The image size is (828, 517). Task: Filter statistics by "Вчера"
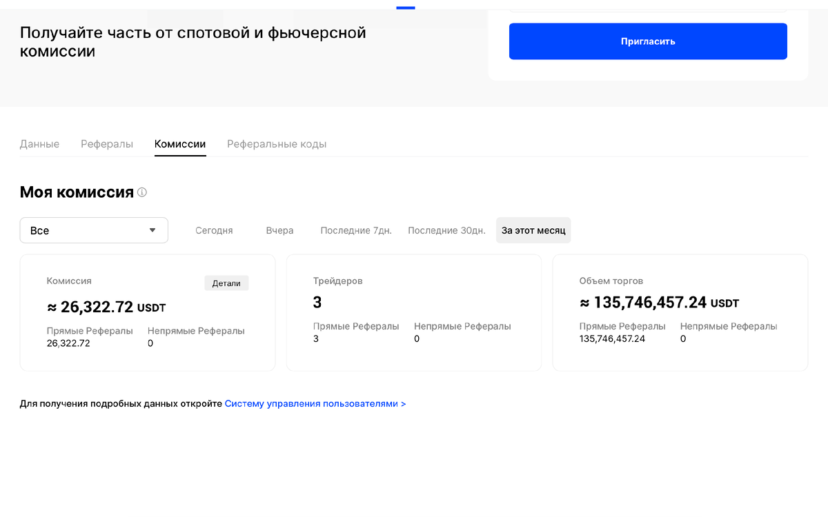[x=279, y=230]
